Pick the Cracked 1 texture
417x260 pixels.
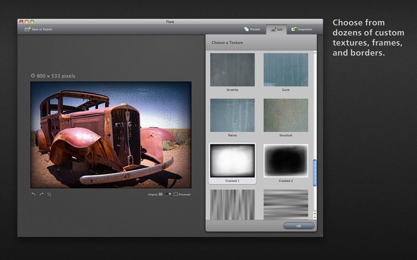(x=232, y=161)
